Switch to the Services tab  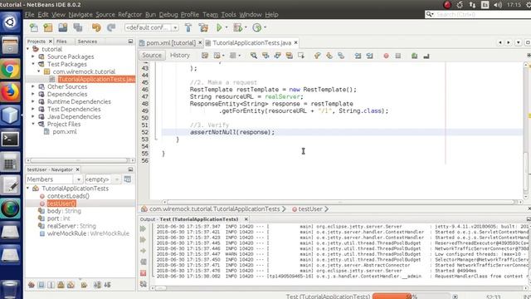click(87, 41)
